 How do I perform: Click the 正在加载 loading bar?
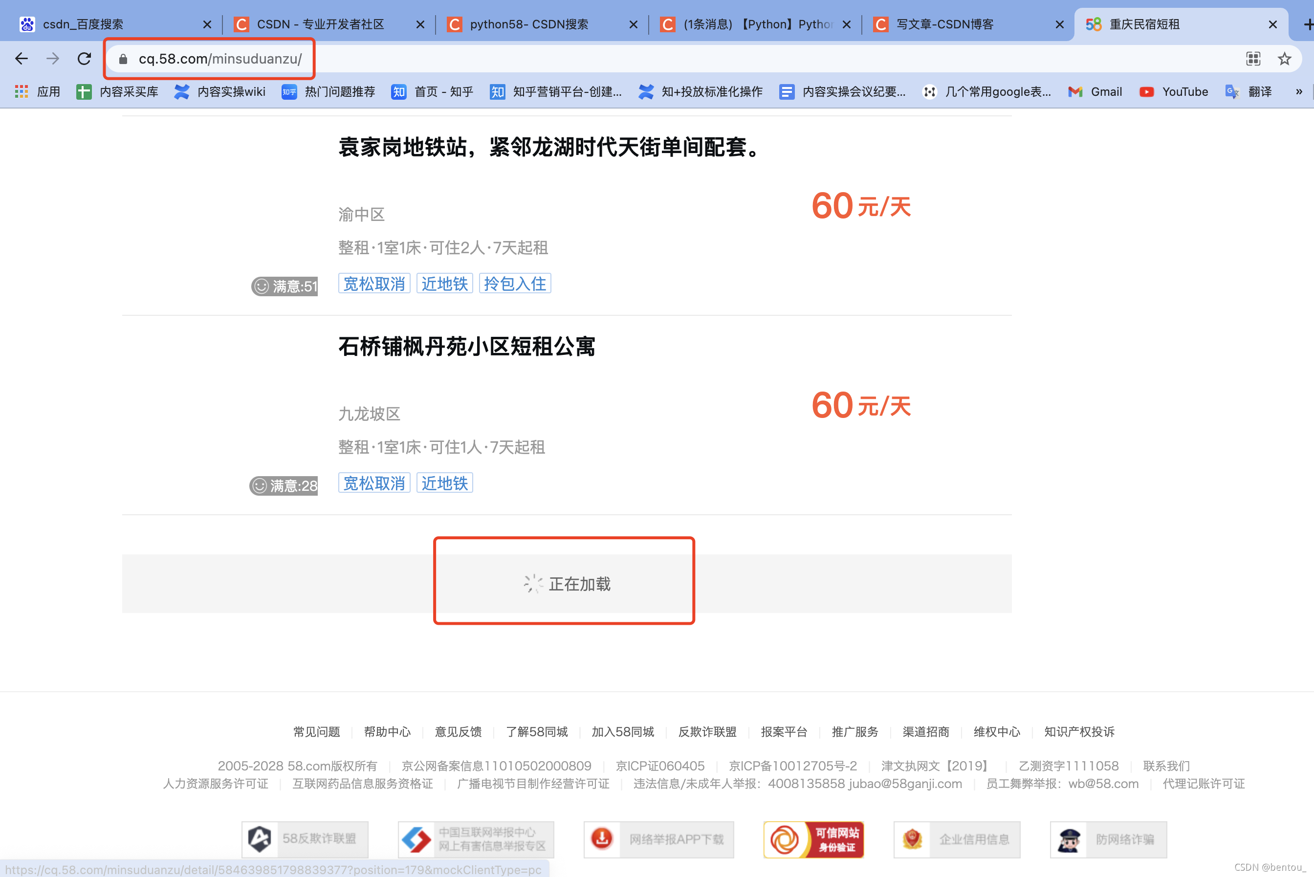click(567, 583)
